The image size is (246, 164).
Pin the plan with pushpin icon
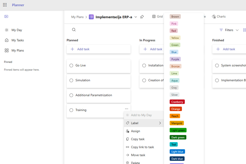[x=142, y=17]
